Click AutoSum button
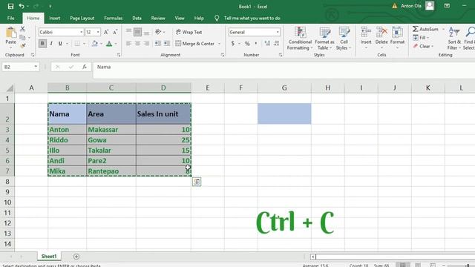Image resolution: width=475 pixels, height=267 pixels. coord(425,29)
